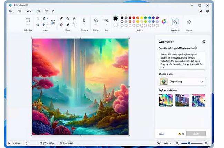Screen dimensions: 224x148
Task: Select the Eraser tool
Action: coord(61,25)
